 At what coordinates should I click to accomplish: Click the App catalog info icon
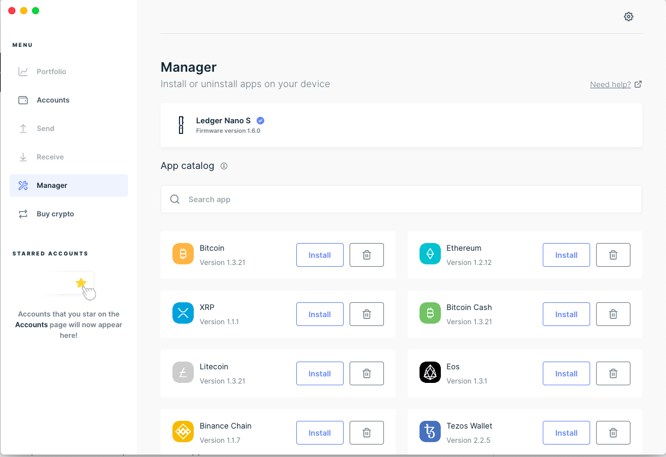click(224, 166)
